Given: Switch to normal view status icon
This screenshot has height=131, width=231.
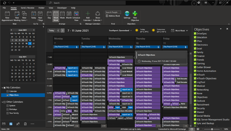Looking at the screenshot, I should (192, 129).
